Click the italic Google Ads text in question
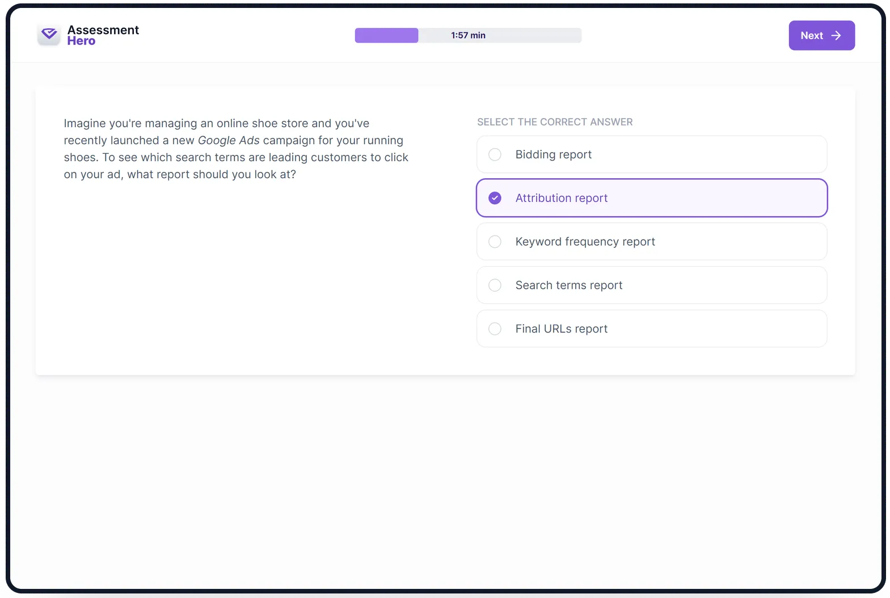This screenshot has height=598, width=890. pos(229,140)
